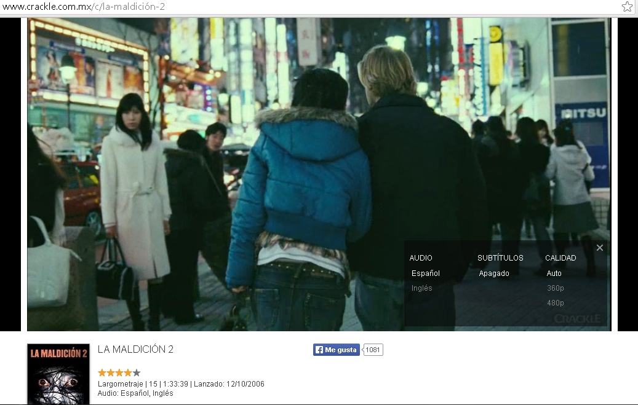Click the 1081 likes counter
Image resolution: width=638 pixels, height=405 pixels.
click(373, 350)
